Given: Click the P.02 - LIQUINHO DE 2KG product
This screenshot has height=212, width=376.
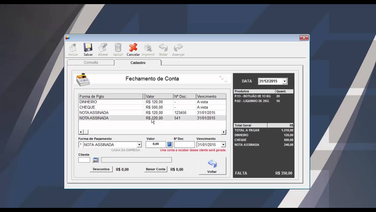Looking at the screenshot, I should pyautogui.click(x=252, y=101).
